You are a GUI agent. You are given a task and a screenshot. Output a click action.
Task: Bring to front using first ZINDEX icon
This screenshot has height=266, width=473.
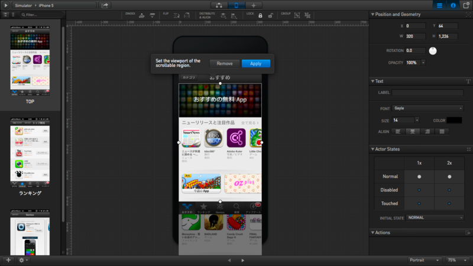[x=141, y=15]
